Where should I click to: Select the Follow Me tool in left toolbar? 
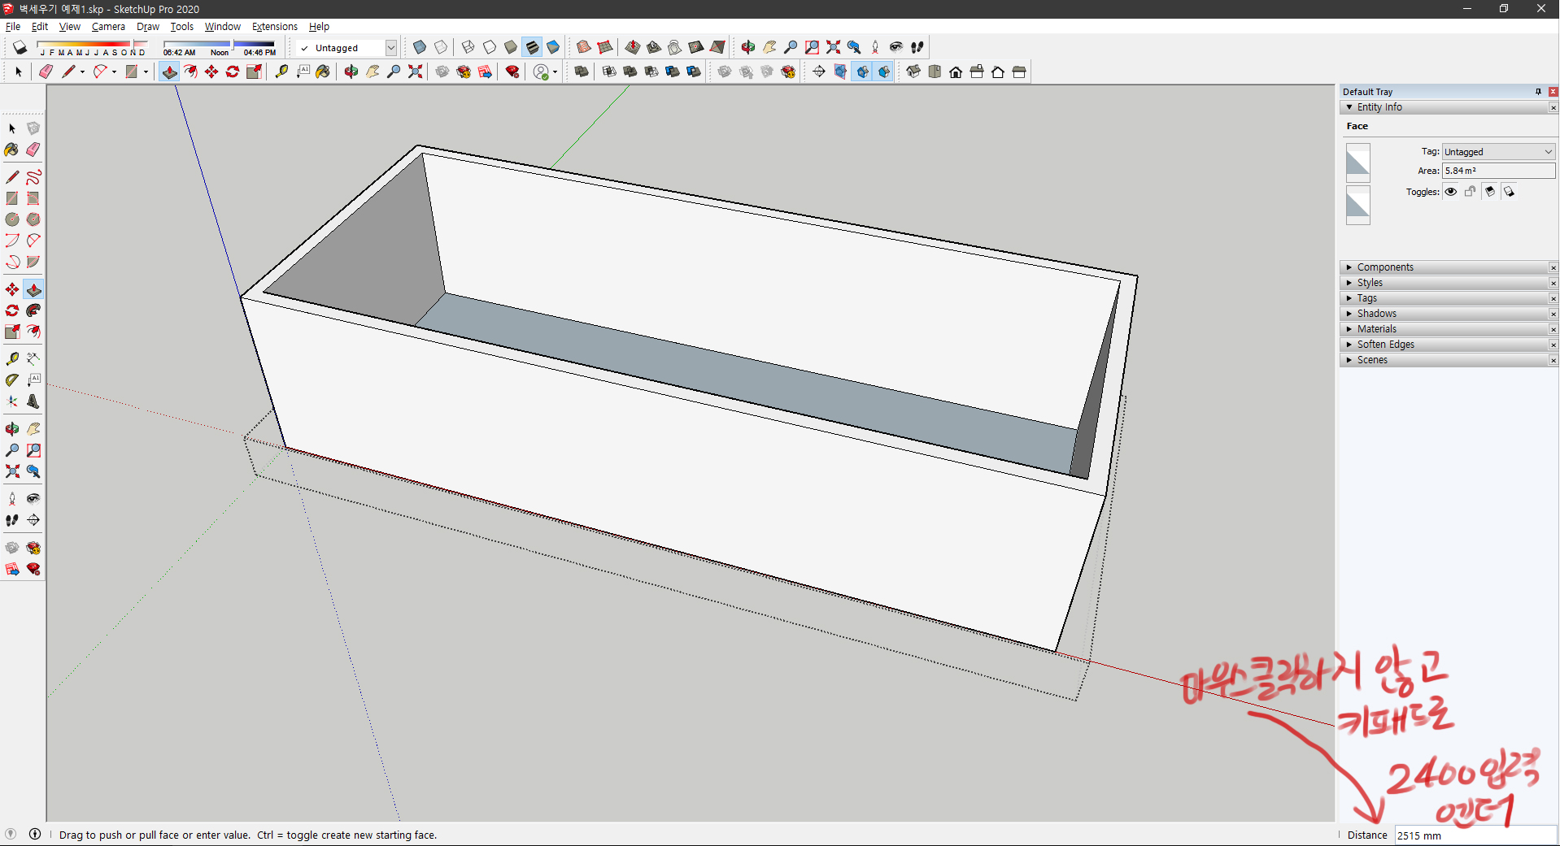coord(33,310)
